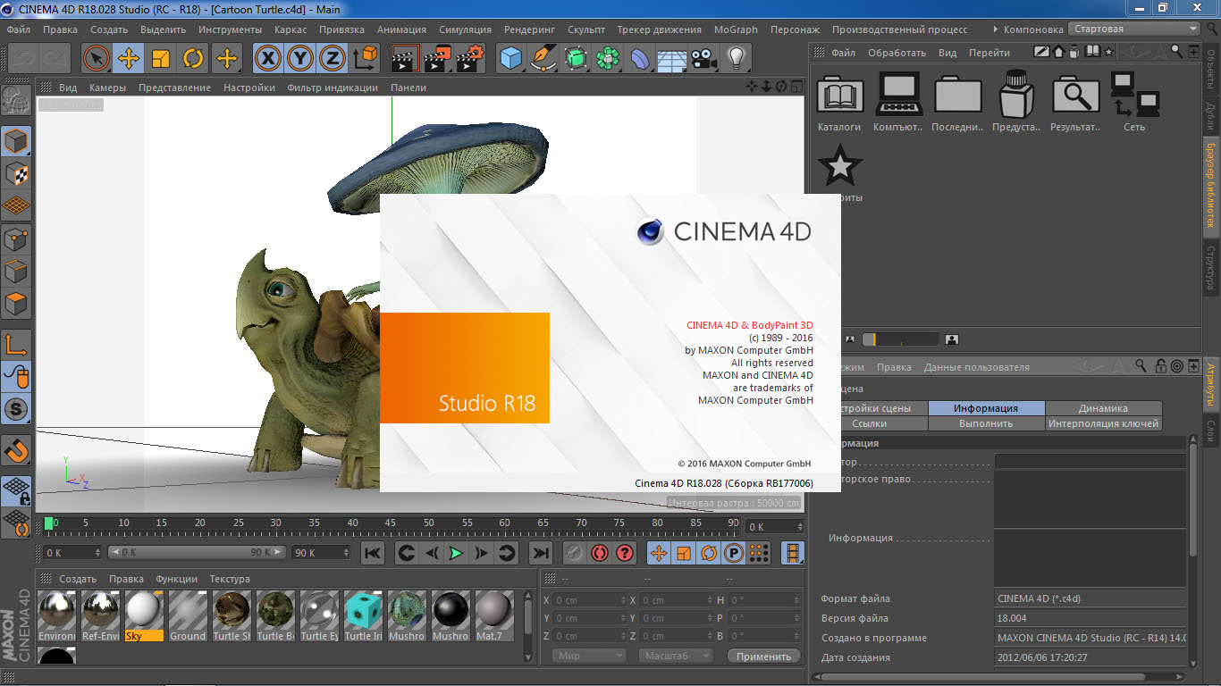Add a Bend deformer object
This screenshot has width=1221, height=686.
[640, 59]
